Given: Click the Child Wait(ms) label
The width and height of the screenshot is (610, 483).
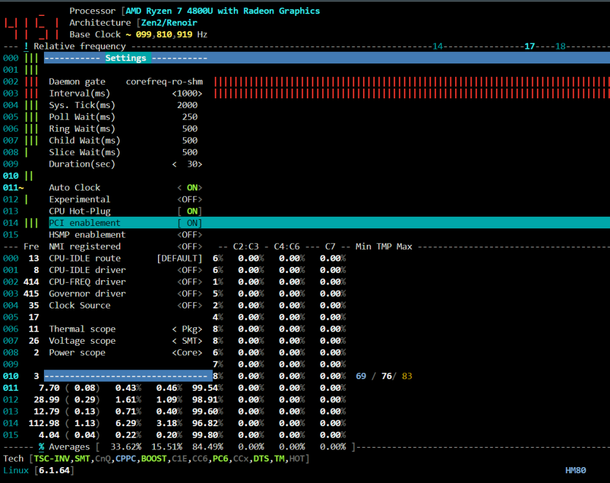Looking at the screenshot, I should [x=84, y=140].
